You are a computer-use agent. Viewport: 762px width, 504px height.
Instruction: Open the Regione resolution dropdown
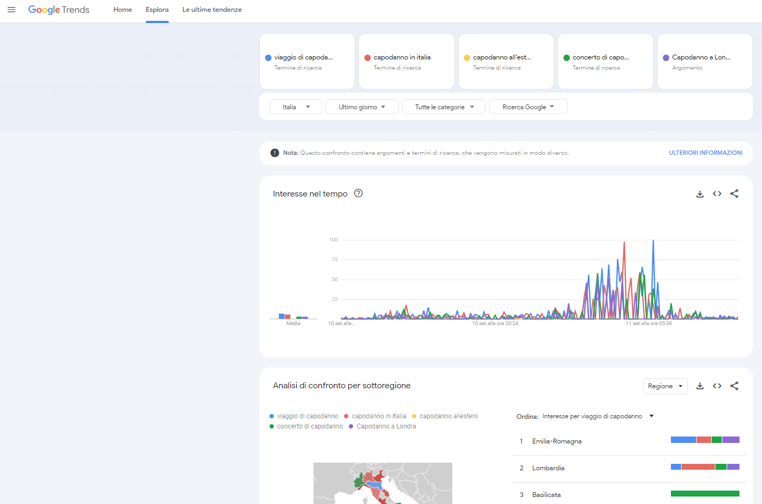(x=665, y=386)
